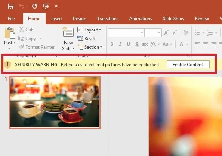Click the Save icon in quick access toolbar
Image resolution: width=222 pixels, height=156 pixels.
[11, 6]
